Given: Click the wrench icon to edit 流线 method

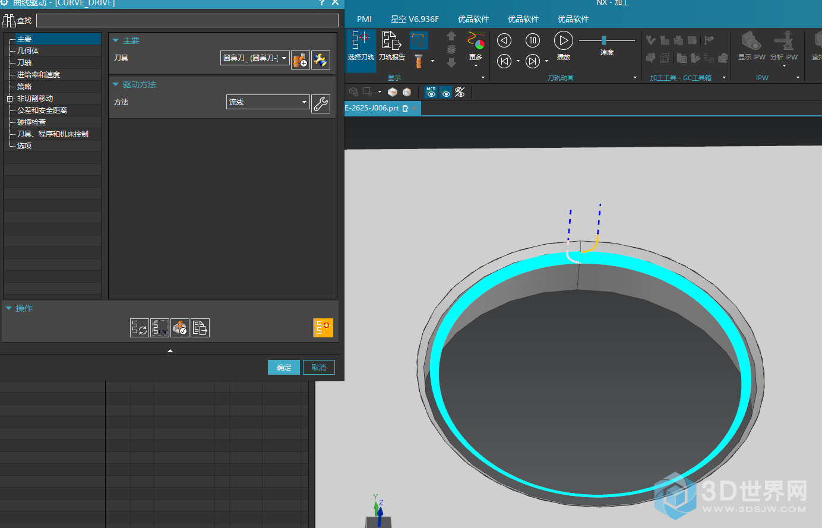Looking at the screenshot, I should pyautogui.click(x=321, y=104).
